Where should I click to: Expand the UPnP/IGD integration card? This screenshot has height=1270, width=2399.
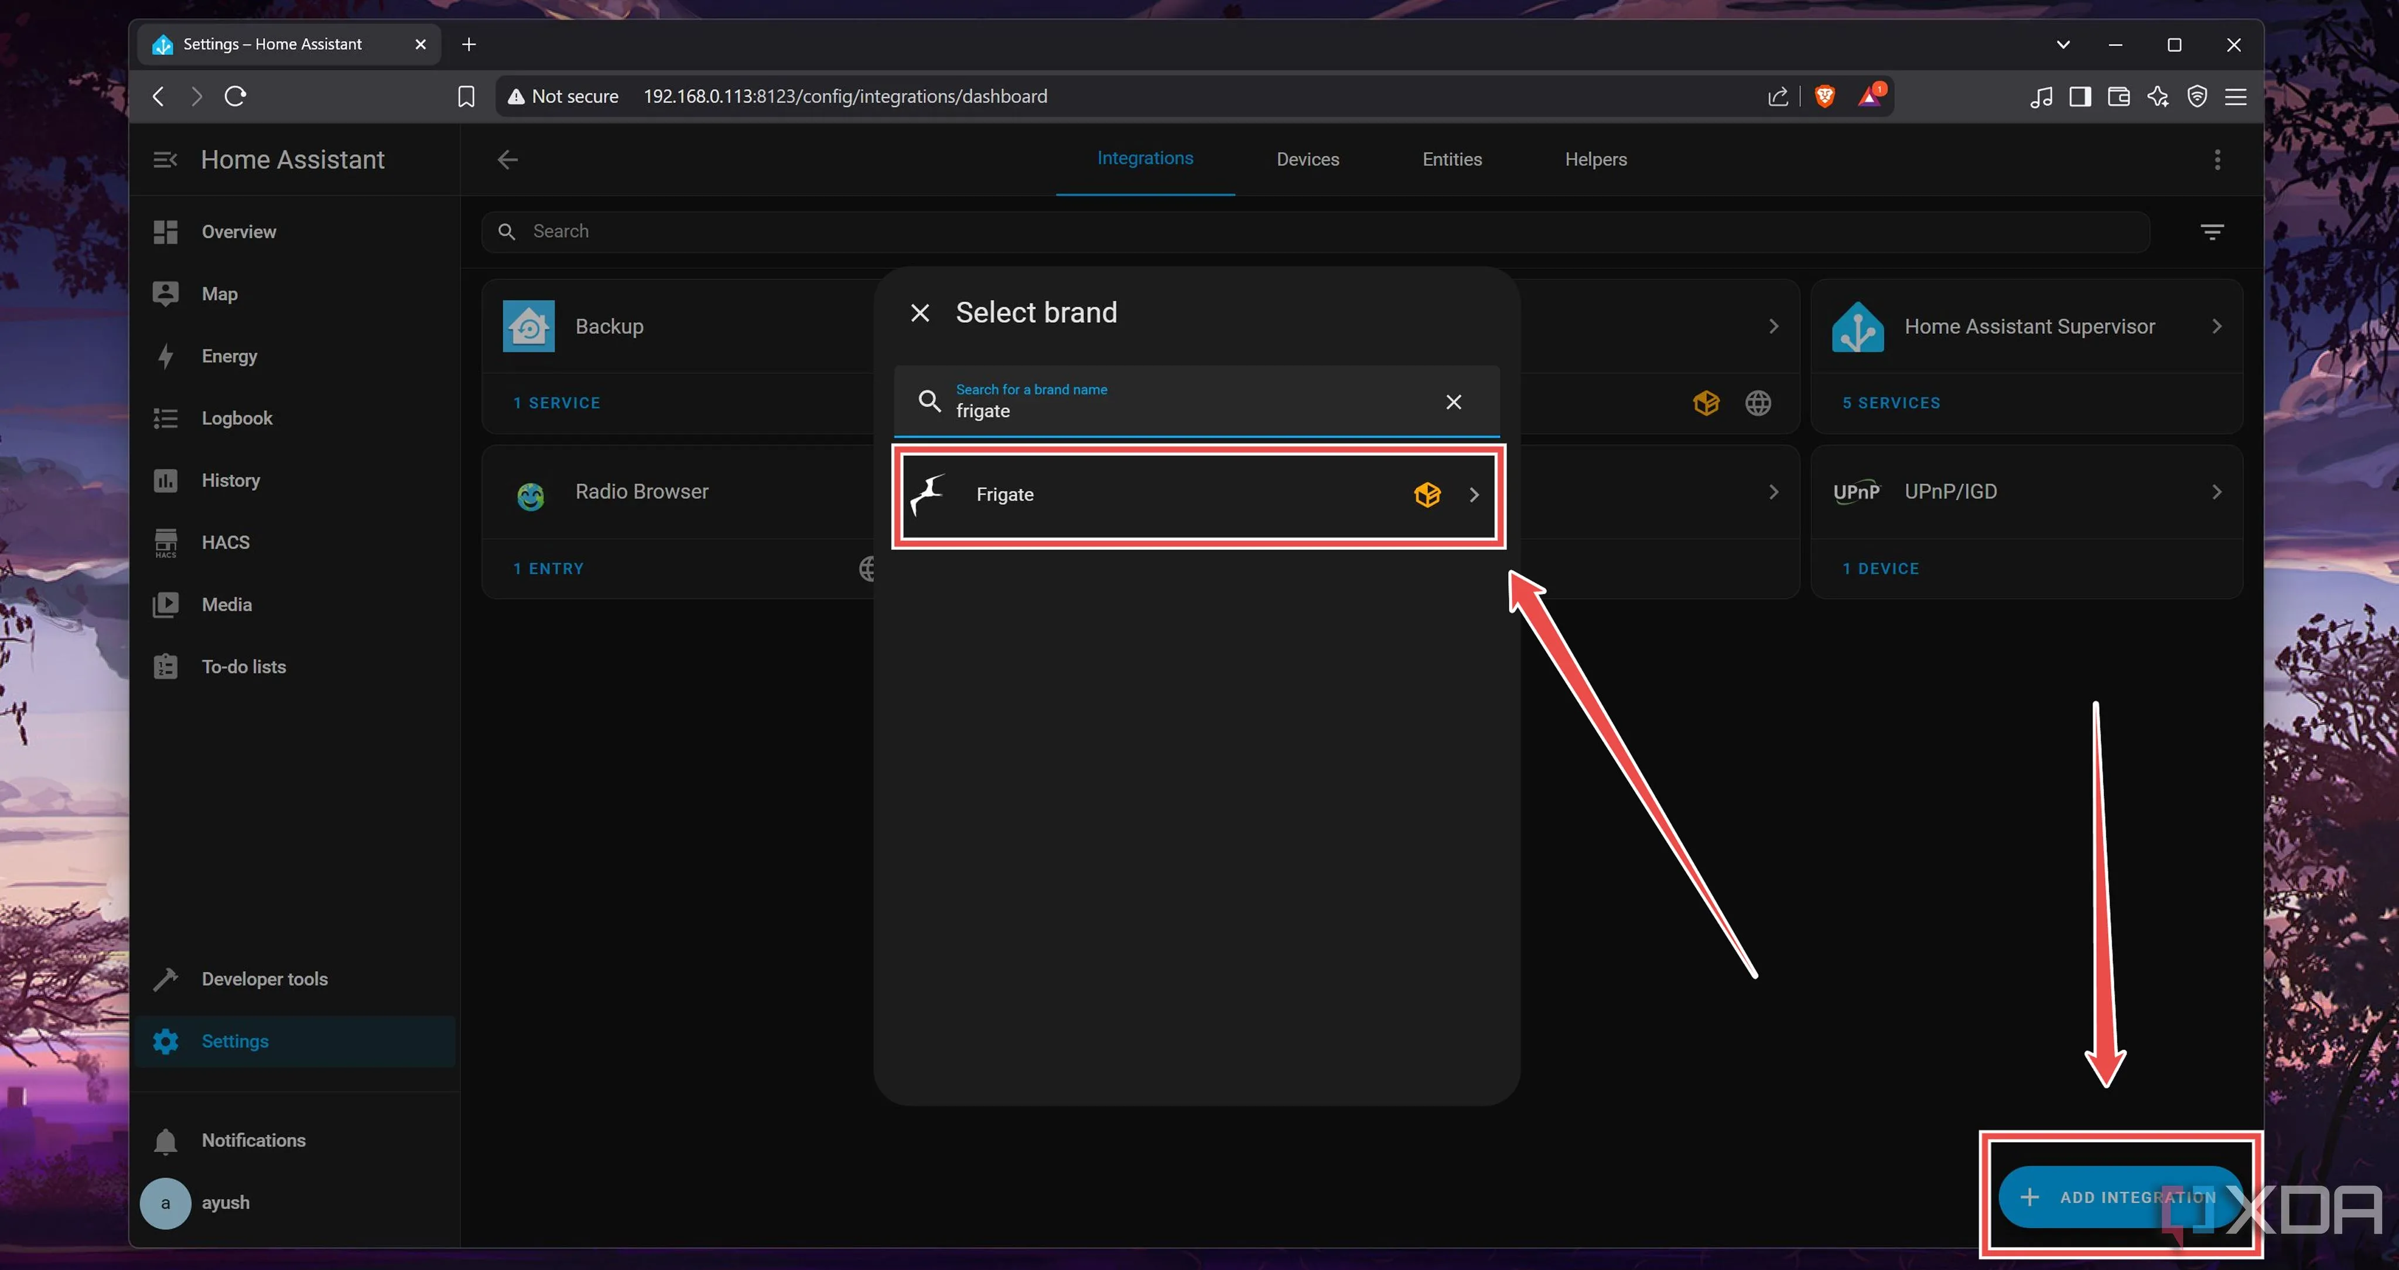pos(2216,492)
